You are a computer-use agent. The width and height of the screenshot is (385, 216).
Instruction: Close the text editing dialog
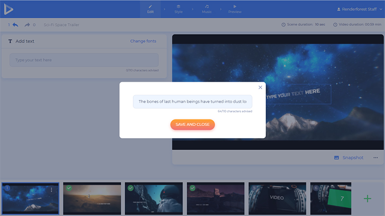(x=260, y=88)
